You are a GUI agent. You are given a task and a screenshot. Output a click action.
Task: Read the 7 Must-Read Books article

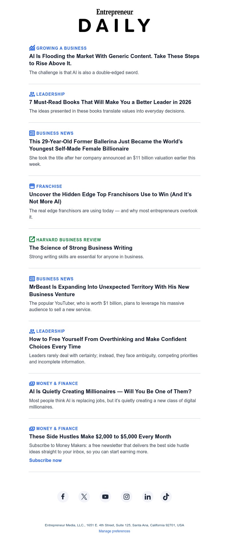pyautogui.click(x=110, y=102)
